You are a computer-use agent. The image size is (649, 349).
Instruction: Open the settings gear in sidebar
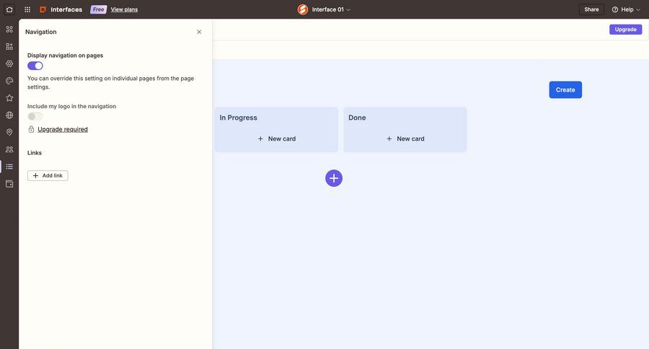[x=9, y=63]
